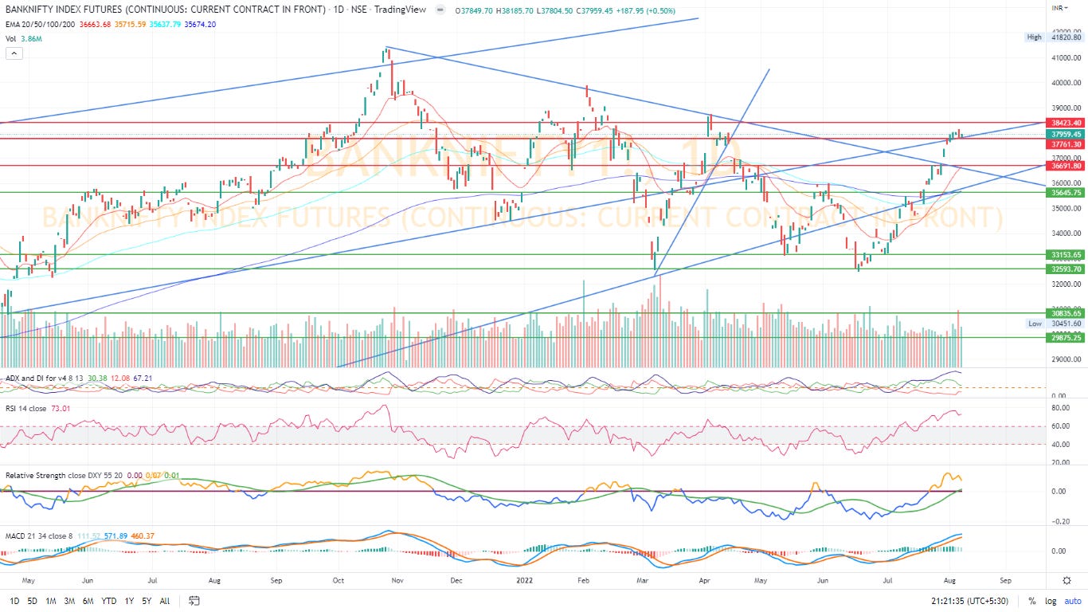Click the 37761.30 red price label
Screen dimensions: 1088x612
point(1066,144)
